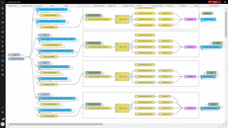Open the Deploy dropdown arrow
This screenshot has height=128, width=228.
[x=219, y=2]
